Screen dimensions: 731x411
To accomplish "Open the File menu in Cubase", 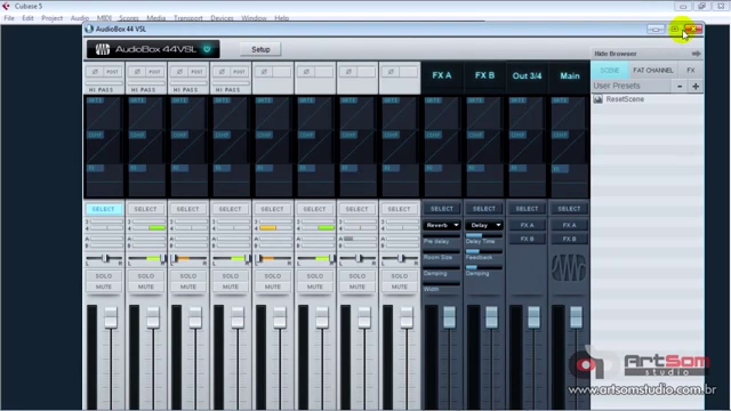I will click(x=9, y=18).
